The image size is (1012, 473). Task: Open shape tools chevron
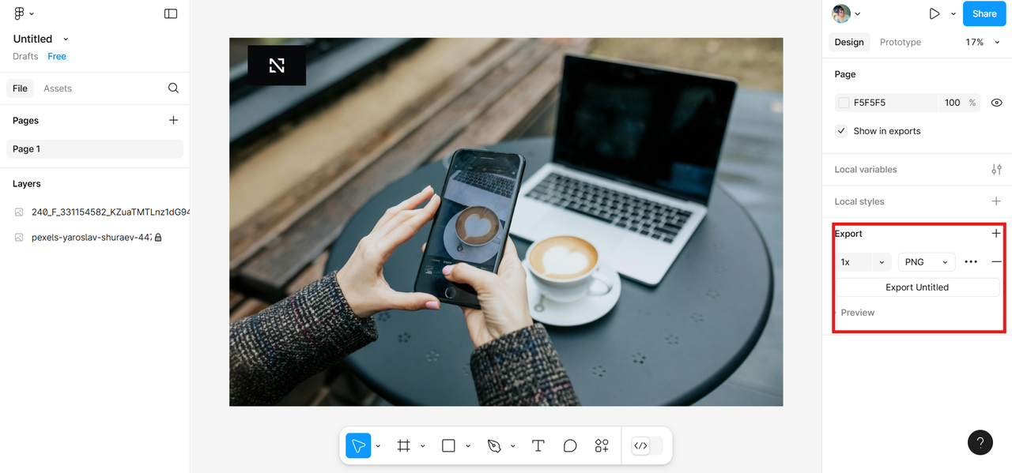(467, 446)
